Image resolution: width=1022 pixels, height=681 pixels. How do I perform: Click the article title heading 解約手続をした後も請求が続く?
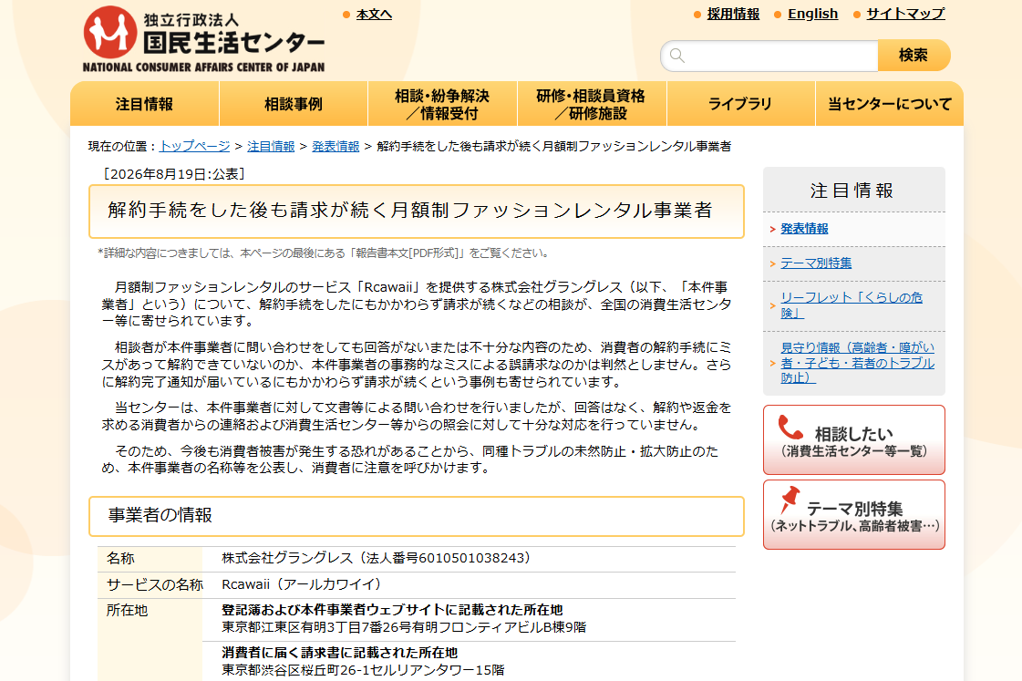[x=410, y=211]
